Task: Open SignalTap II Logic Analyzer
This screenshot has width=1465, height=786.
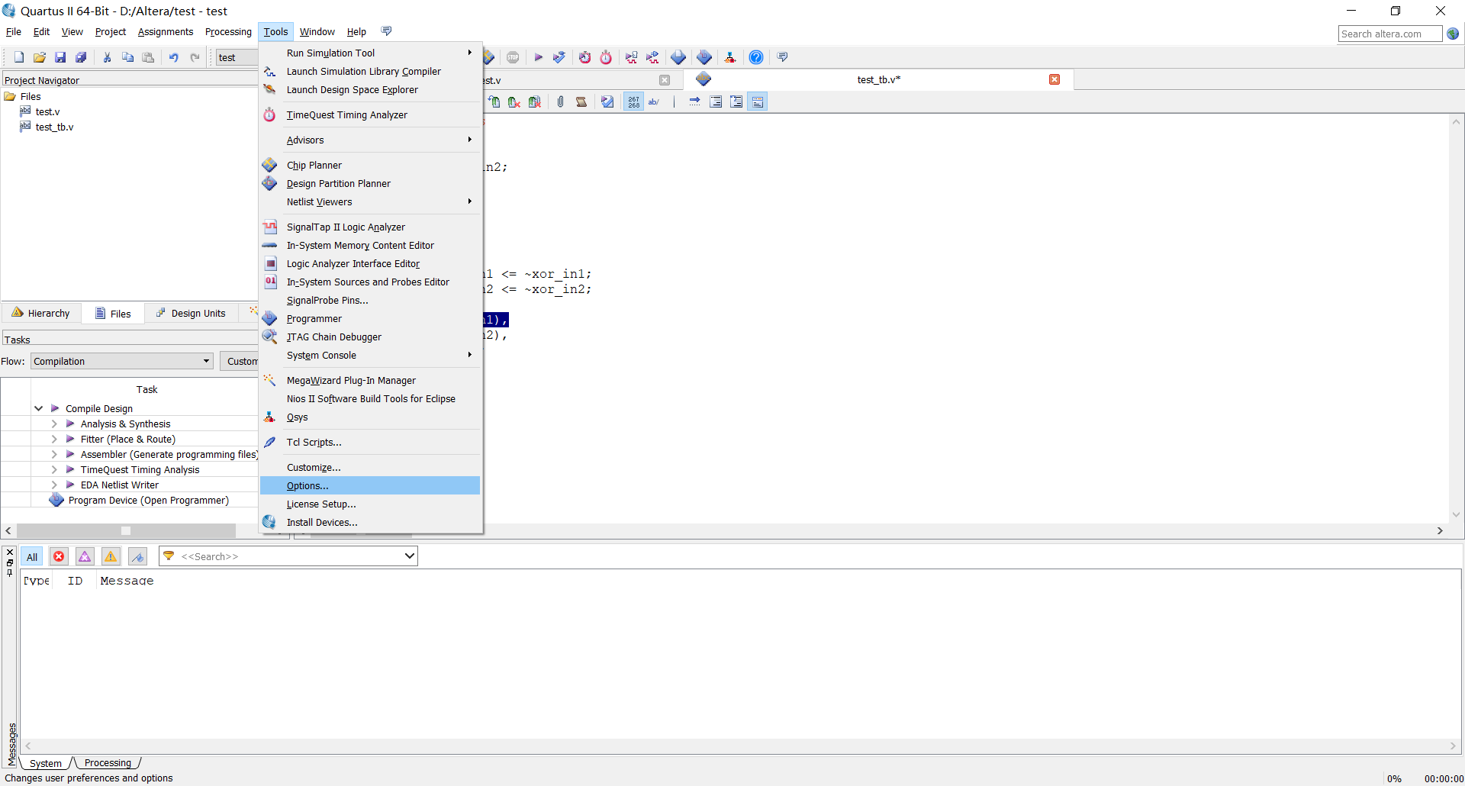Action: point(346,227)
